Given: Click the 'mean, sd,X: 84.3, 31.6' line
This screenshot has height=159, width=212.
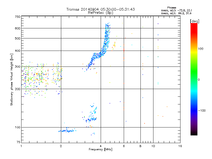Looking at the screenshot, I should pyautogui.click(x=176, y=13).
